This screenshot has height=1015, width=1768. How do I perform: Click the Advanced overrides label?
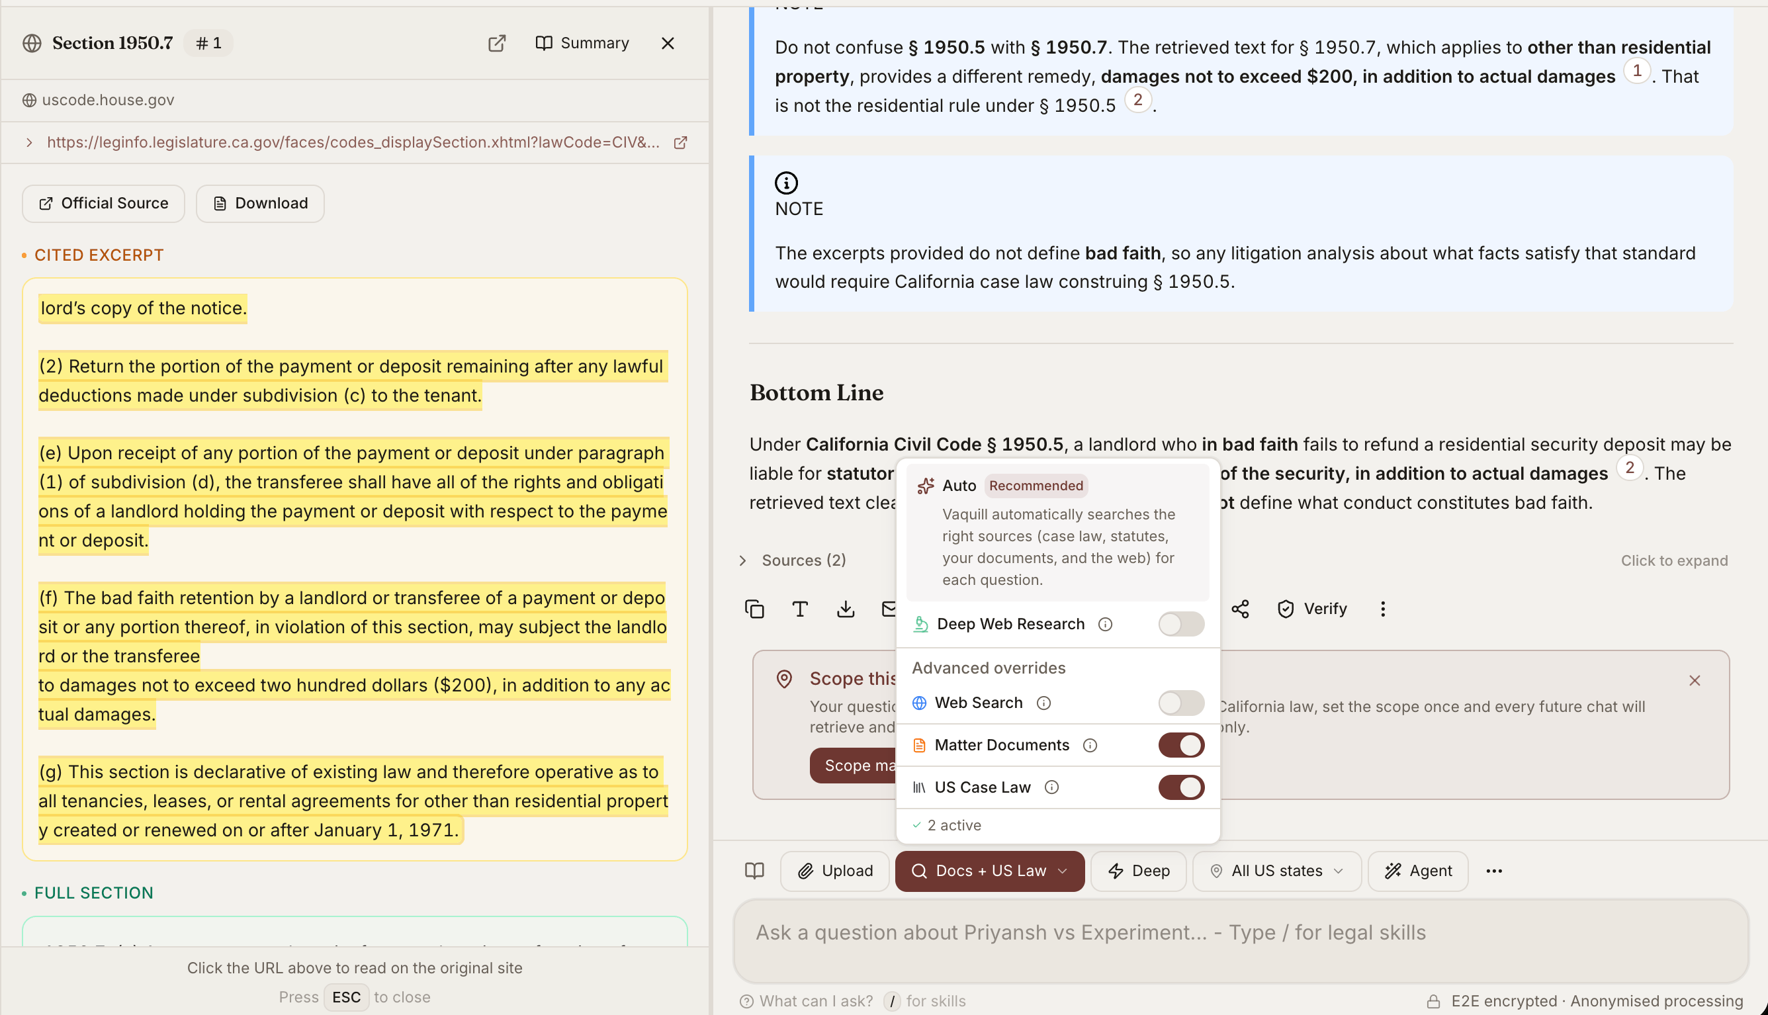[x=988, y=668]
